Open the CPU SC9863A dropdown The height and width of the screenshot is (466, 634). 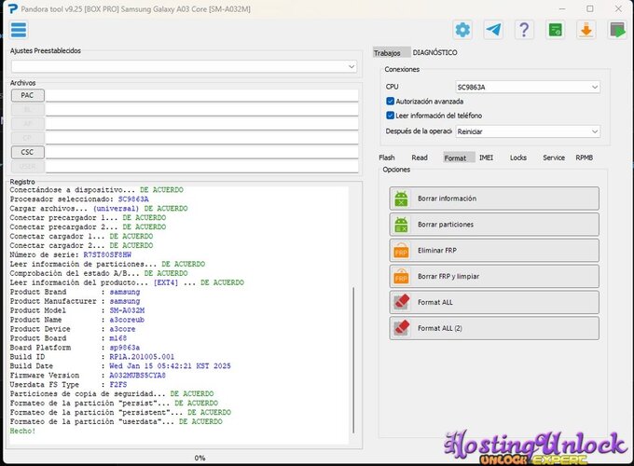click(528, 87)
